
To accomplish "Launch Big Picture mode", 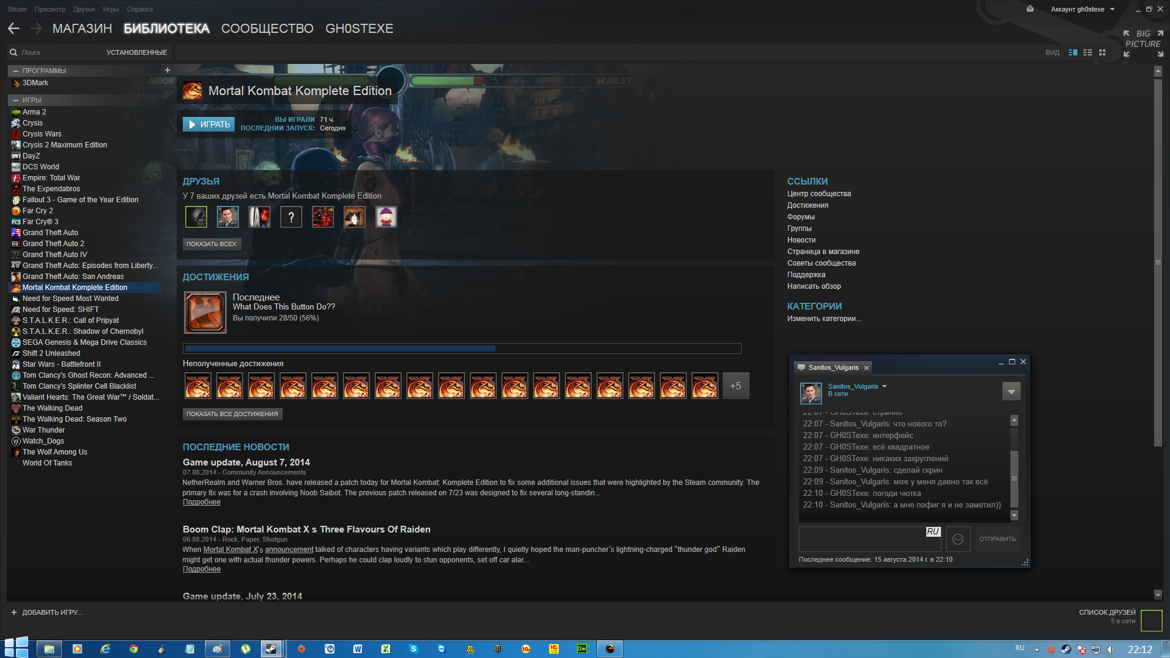I will (1143, 43).
